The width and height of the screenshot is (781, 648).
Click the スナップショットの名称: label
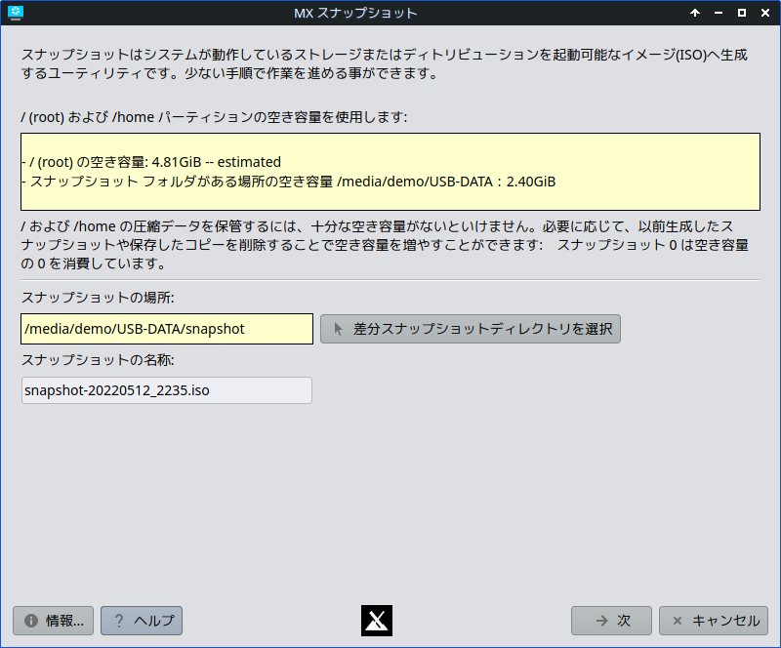click(98, 359)
